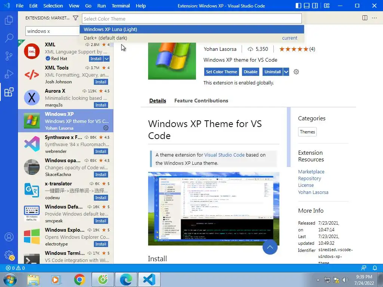
Task: Open the Accounts icon in activity bar
Action: [9, 237]
